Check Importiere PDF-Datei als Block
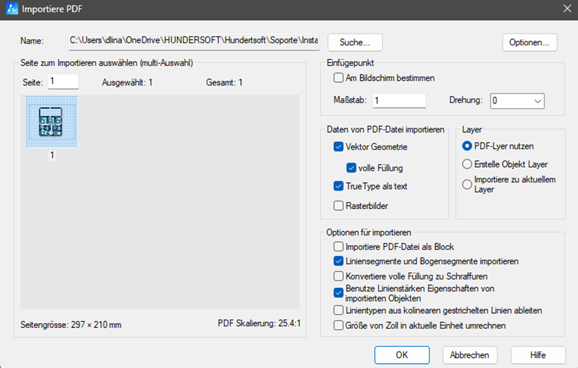Image resolution: width=578 pixels, height=368 pixels. coord(339,247)
